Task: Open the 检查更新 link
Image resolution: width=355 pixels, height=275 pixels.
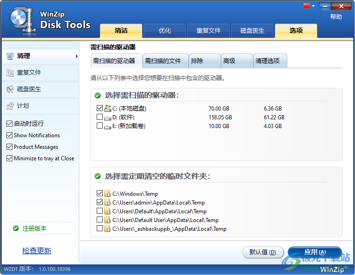Action: (37, 251)
